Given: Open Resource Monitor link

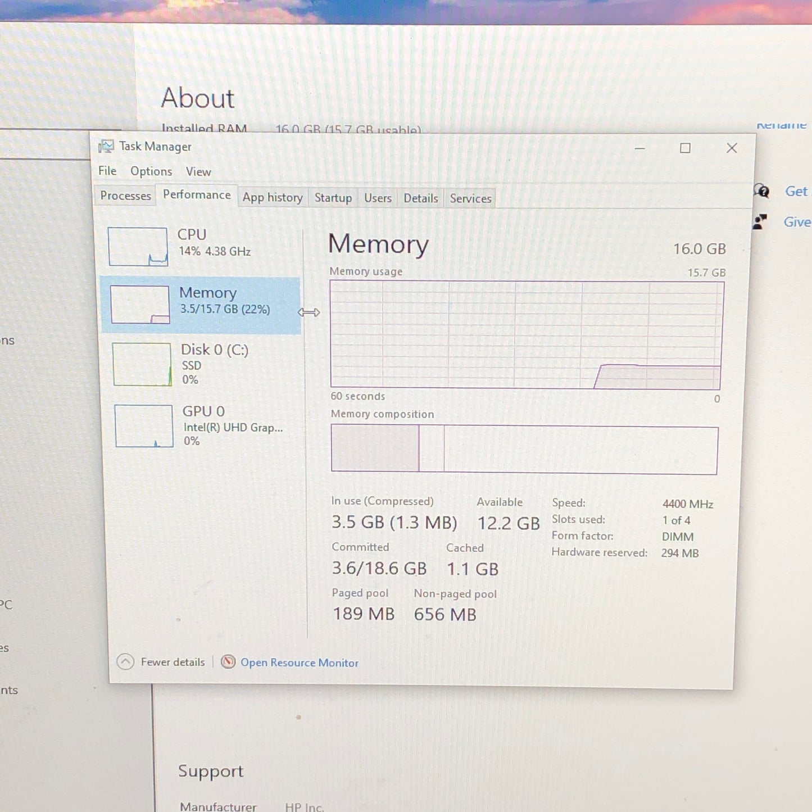Looking at the screenshot, I should [300, 663].
